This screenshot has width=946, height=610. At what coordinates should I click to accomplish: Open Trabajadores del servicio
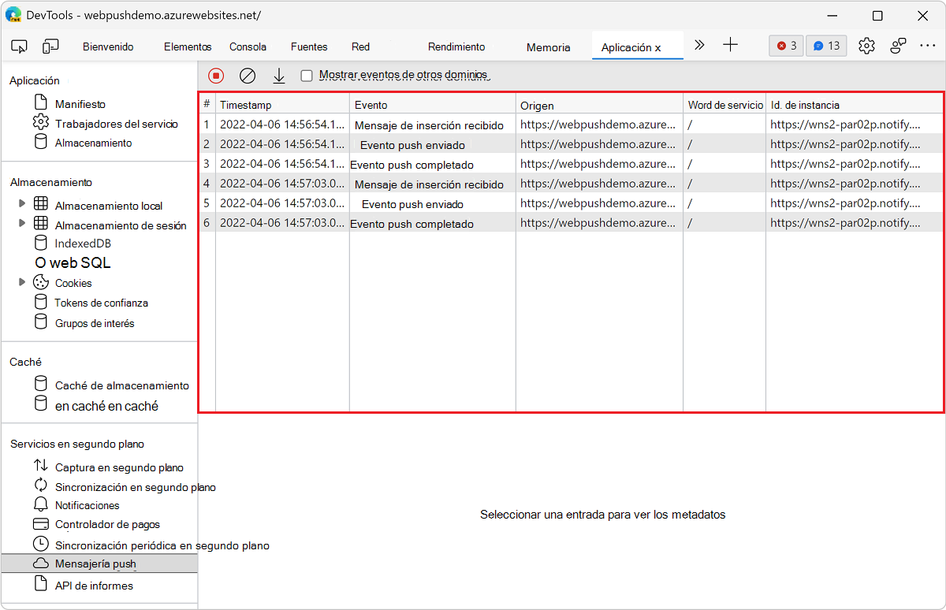tap(116, 124)
